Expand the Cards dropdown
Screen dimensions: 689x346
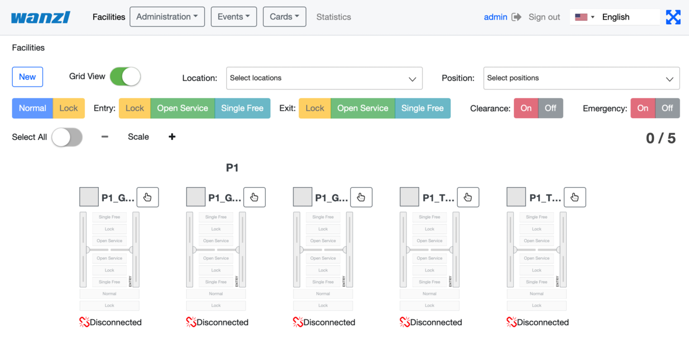pos(284,17)
